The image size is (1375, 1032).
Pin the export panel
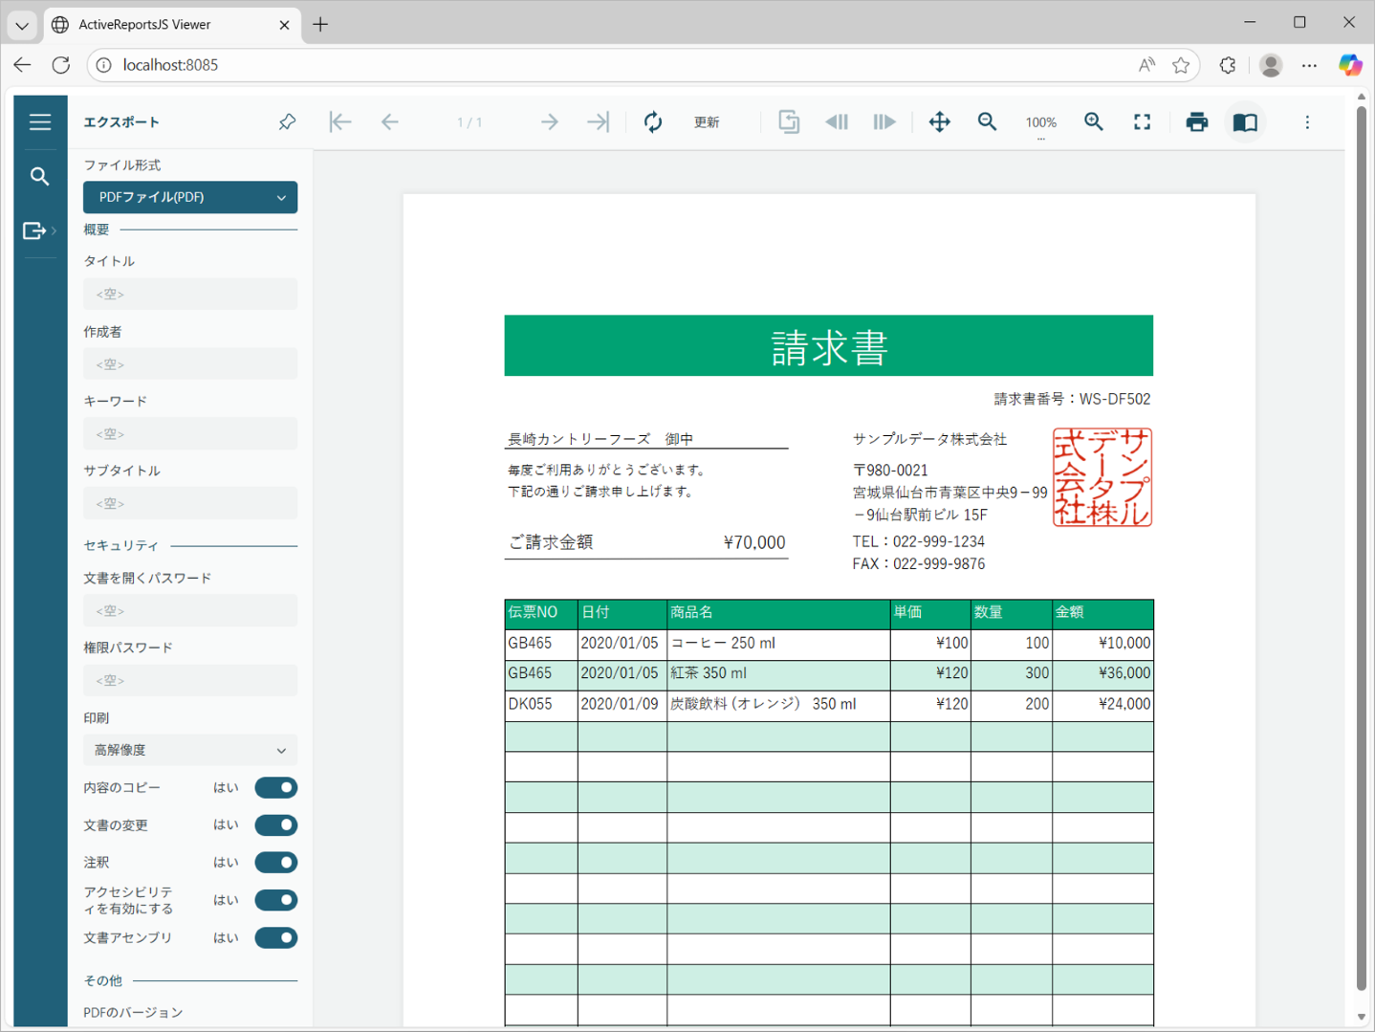click(287, 122)
